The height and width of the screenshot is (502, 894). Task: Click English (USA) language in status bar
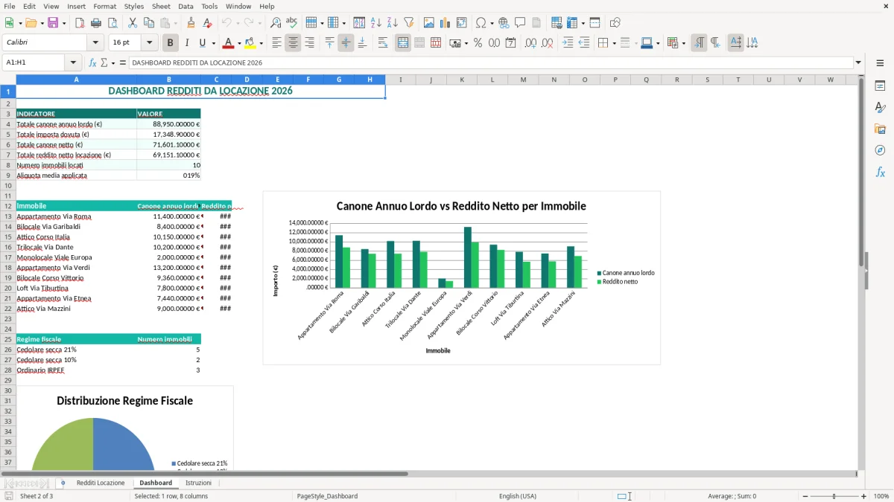518,496
